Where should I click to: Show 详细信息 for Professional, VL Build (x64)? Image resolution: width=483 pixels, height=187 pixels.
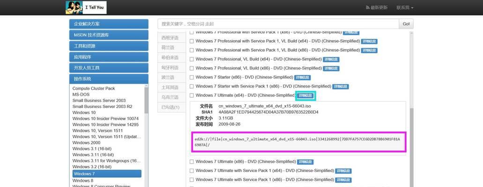[331, 59]
